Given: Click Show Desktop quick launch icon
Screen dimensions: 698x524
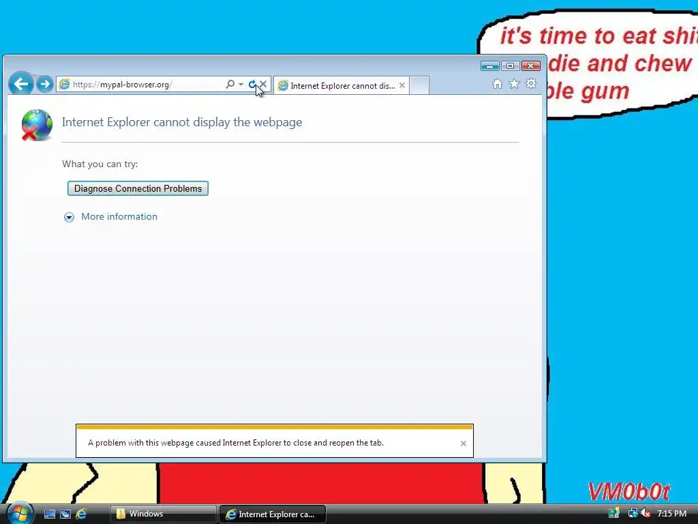Looking at the screenshot, I should click(49, 514).
